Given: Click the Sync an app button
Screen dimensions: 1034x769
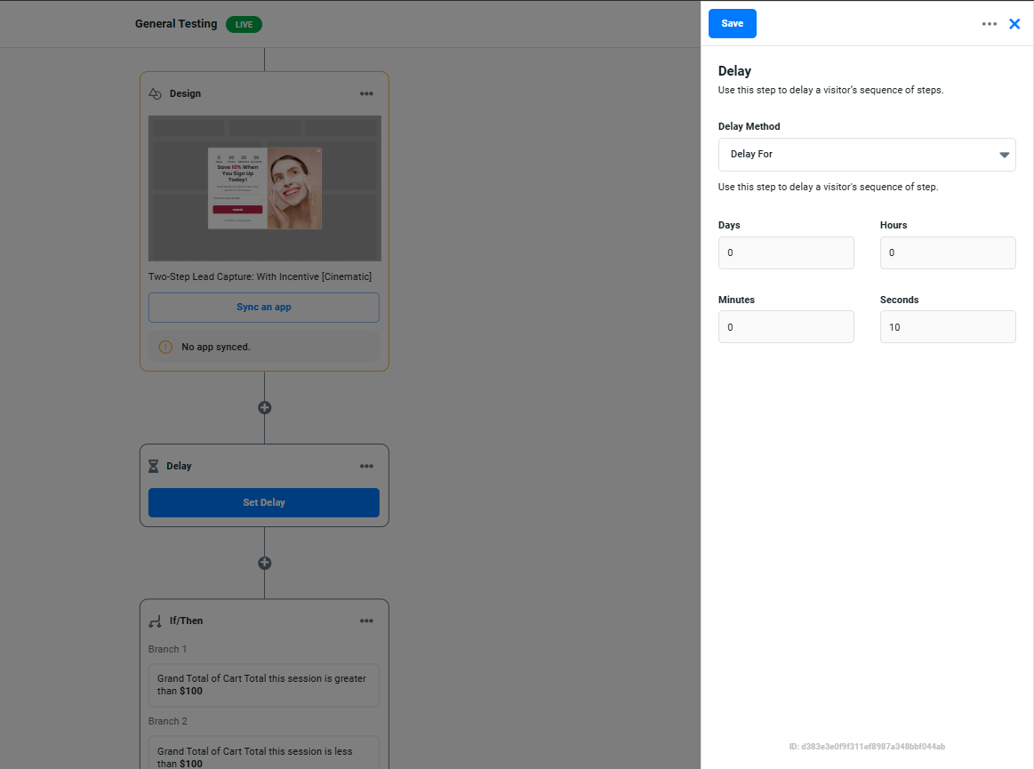Looking at the screenshot, I should pos(264,308).
